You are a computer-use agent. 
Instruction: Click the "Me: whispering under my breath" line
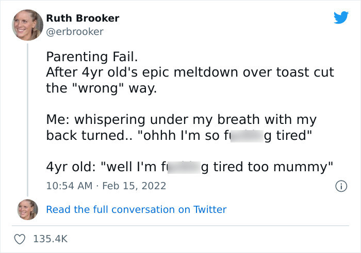point(180,120)
